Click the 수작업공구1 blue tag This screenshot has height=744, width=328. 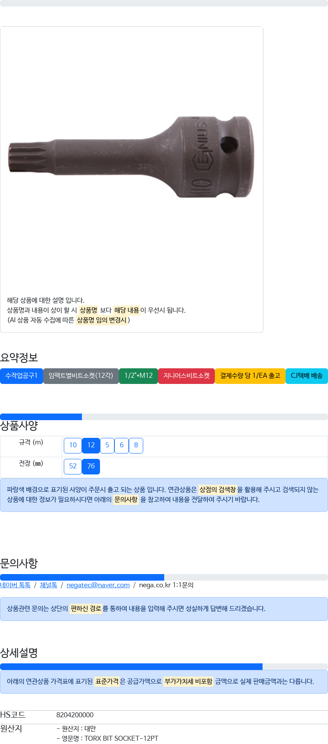tap(21, 376)
